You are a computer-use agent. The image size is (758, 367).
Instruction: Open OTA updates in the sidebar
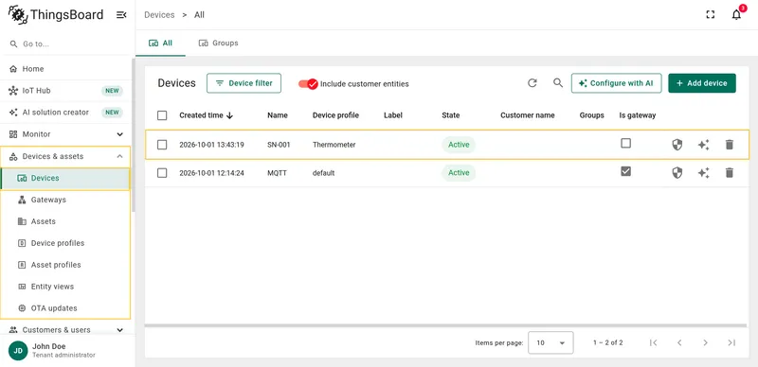(65, 308)
